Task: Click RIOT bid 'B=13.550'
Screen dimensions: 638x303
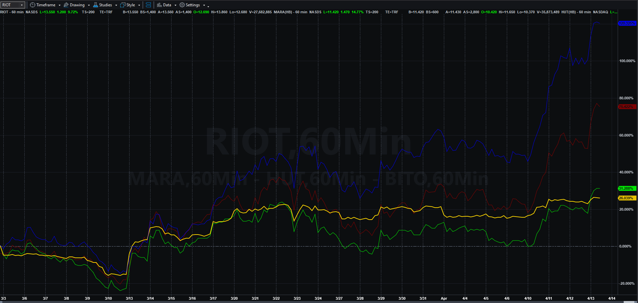Action: tap(131, 12)
